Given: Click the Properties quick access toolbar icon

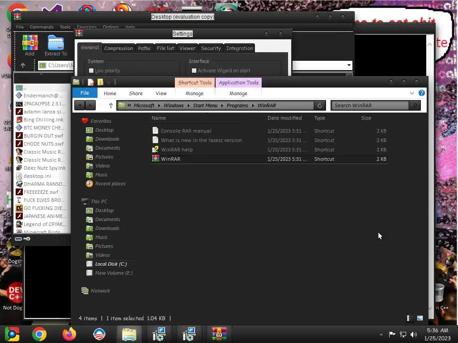Looking at the screenshot, I should [91, 82].
